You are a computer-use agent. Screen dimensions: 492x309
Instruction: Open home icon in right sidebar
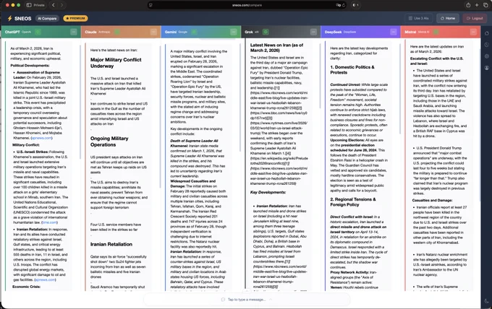[x=487, y=33]
